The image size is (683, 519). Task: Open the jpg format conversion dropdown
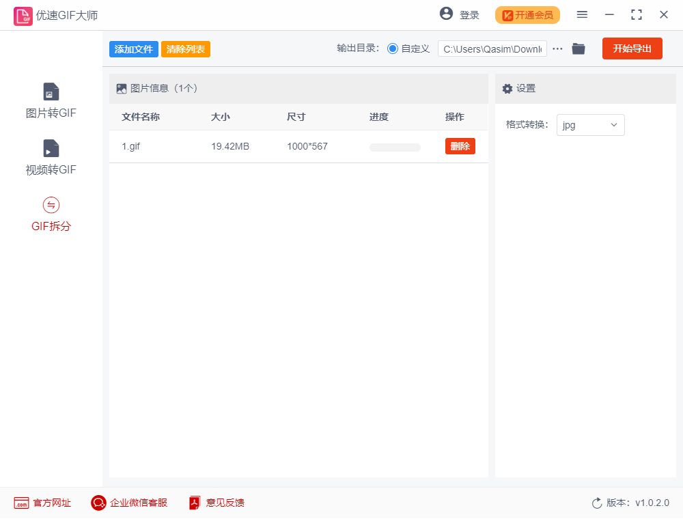(x=590, y=125)
